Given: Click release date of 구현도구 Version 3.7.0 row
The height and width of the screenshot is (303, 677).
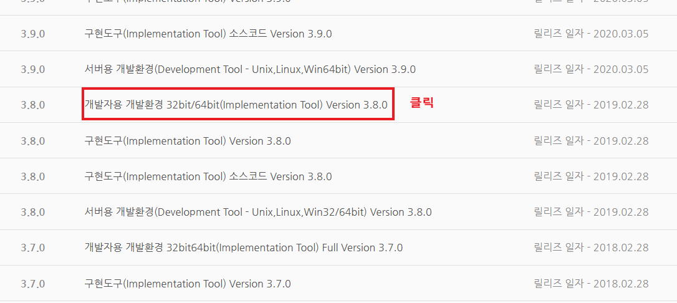Looking at the screenshot, I should click(591, 284).
